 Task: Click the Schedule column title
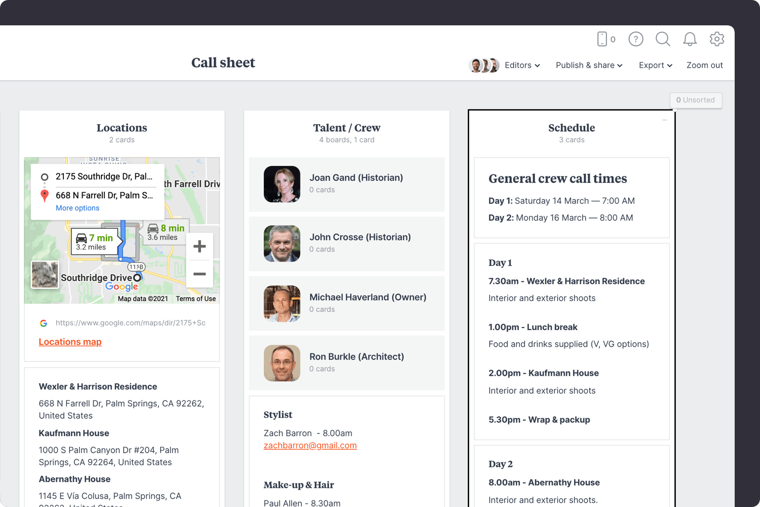click(572, 128)
